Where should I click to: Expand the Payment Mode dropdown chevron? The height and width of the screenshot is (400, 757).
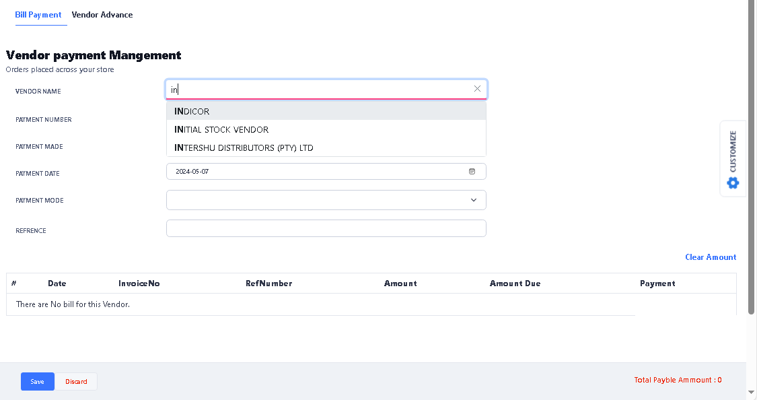[x=474, y=200]
